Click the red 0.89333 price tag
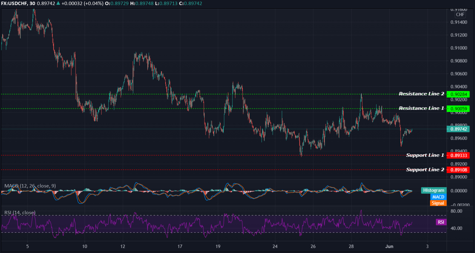 [x=458, y=155]
